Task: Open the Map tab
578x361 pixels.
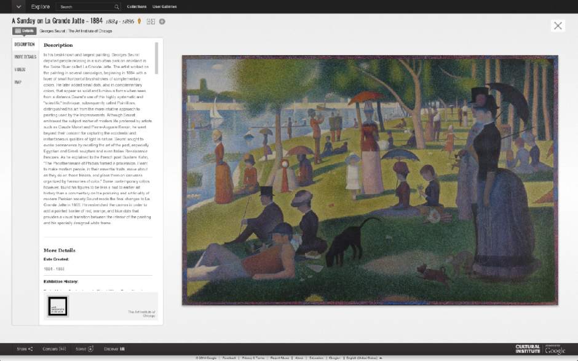Action: 18,82
